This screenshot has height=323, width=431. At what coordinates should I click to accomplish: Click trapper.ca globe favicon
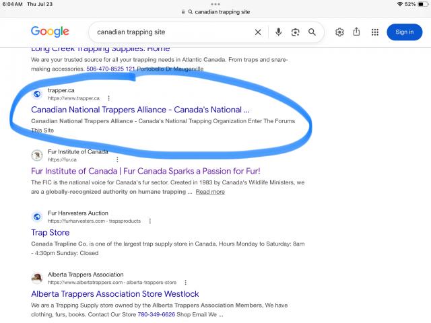pos(37,94)
